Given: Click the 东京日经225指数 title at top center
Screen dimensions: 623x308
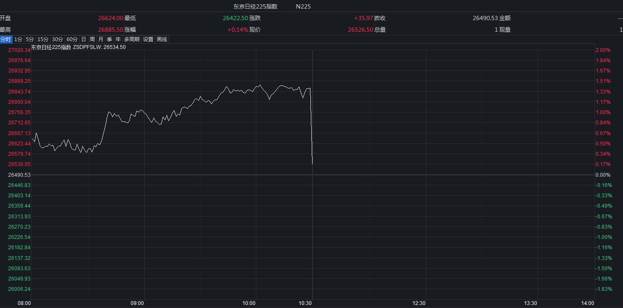Looking at the screenshot, I should (x=255, y=6).
